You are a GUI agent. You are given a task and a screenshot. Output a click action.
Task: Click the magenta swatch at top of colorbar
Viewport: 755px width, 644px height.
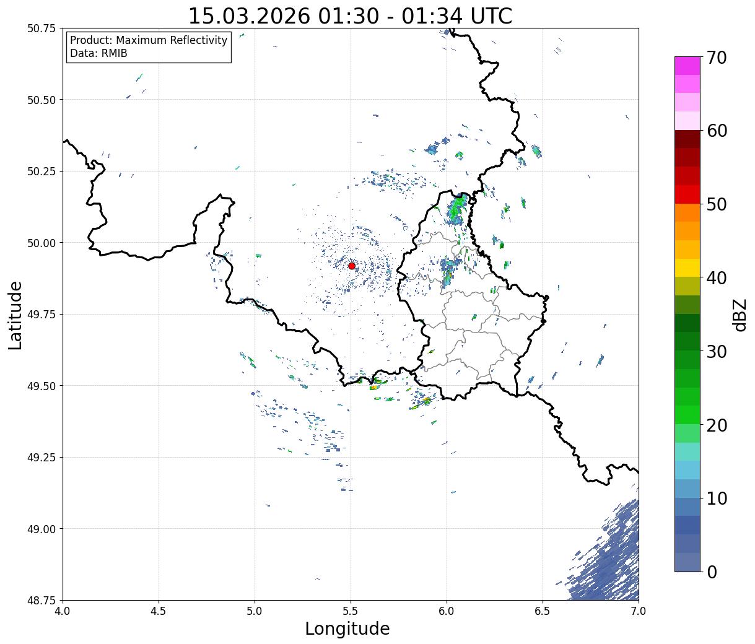tap(687, 66)
